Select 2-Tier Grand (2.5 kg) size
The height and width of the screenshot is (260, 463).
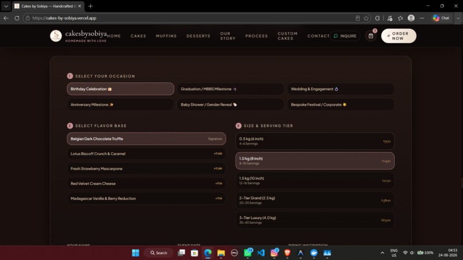[x=315, y=200]
